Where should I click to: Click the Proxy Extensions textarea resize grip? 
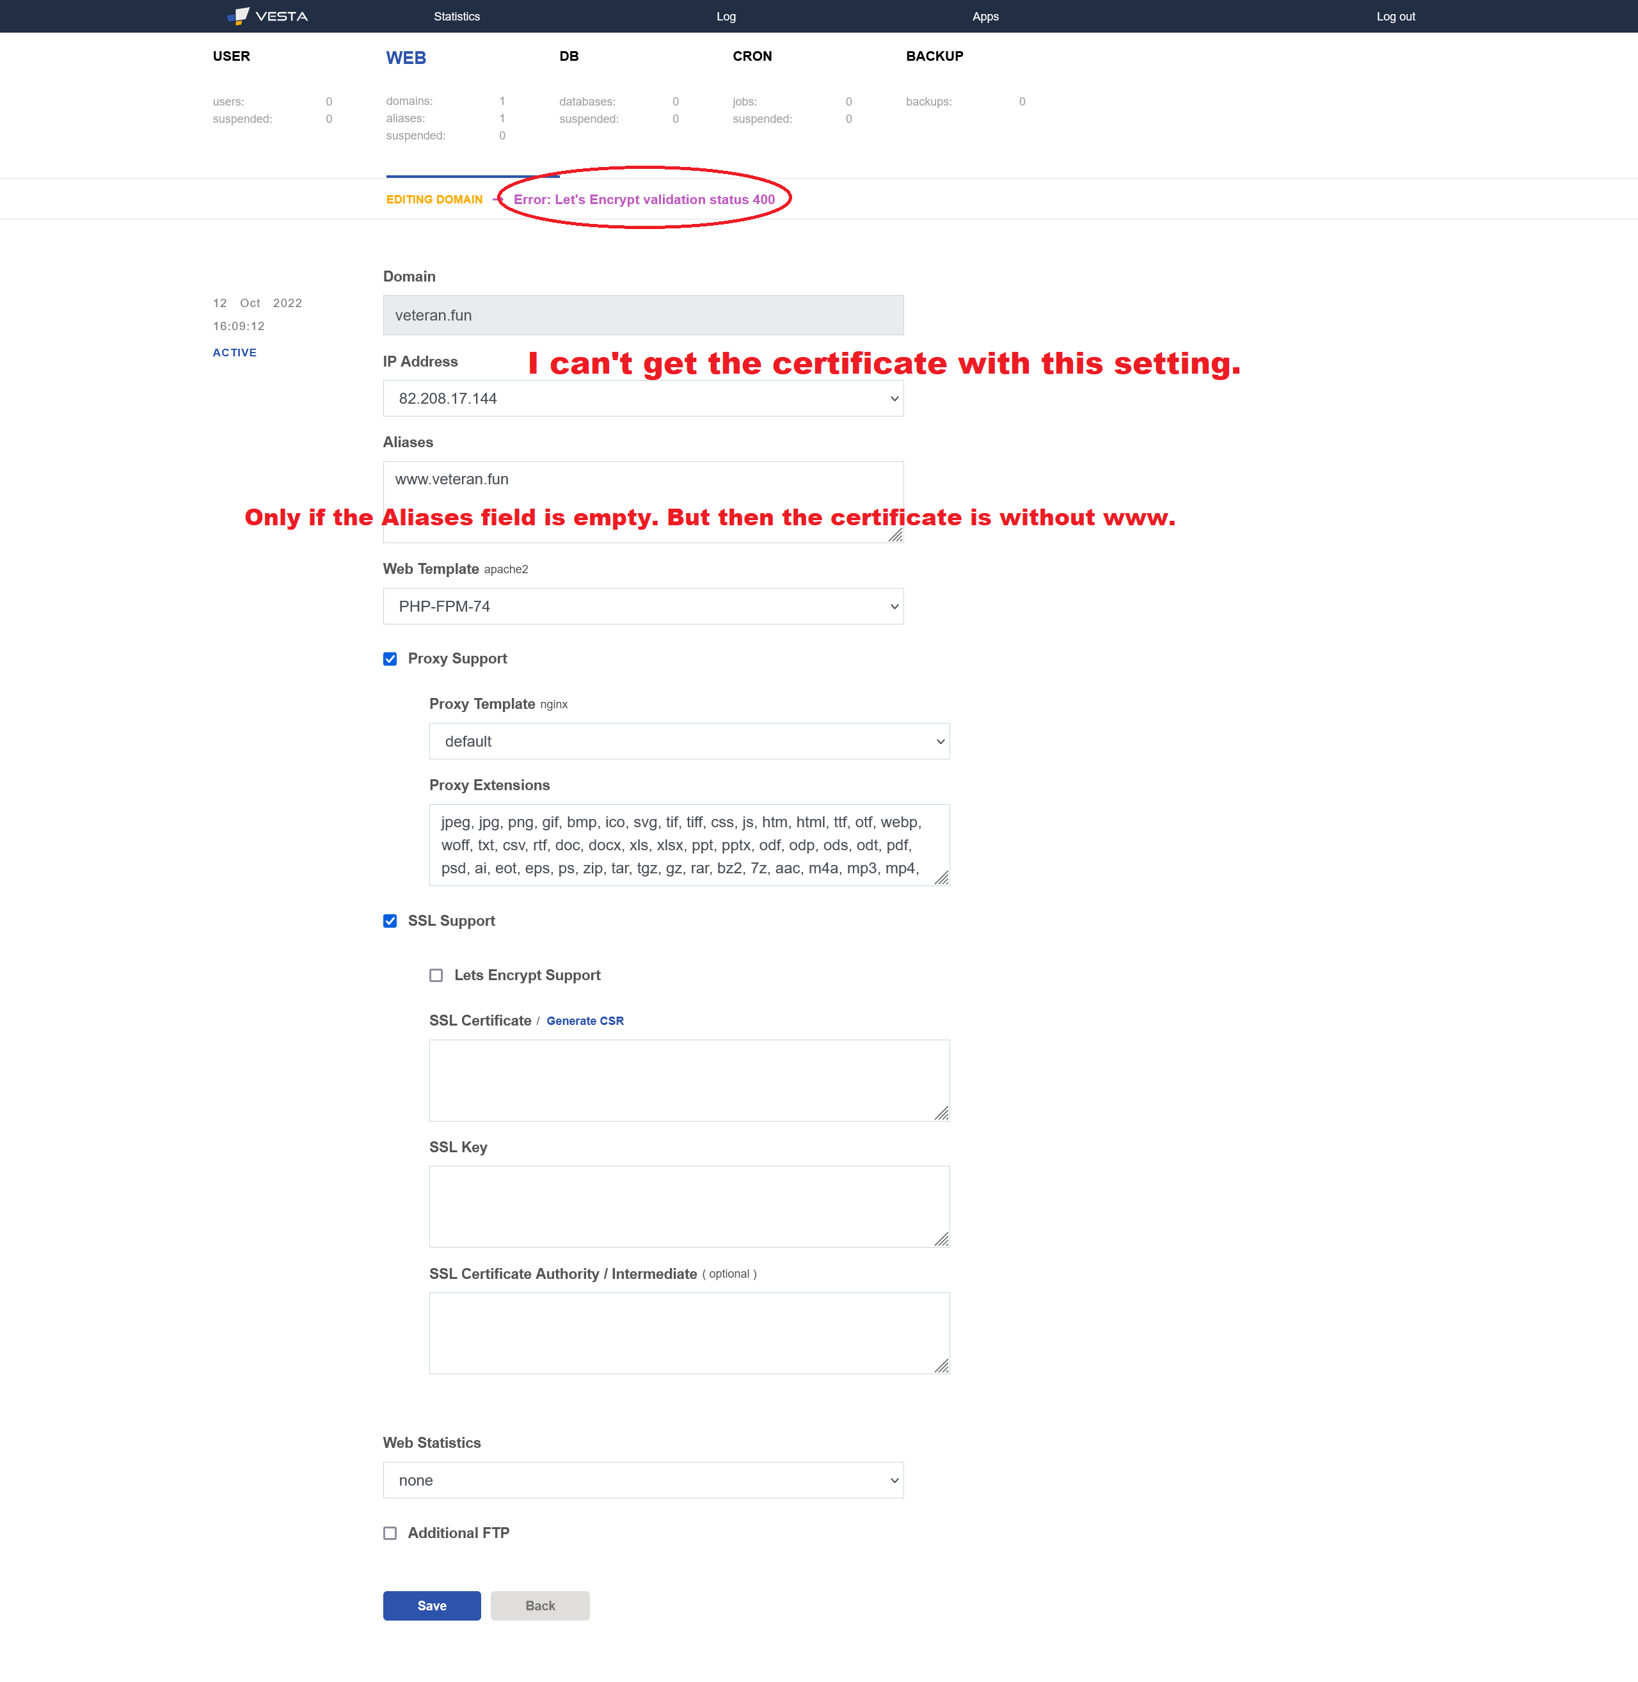(x=941, y=877)
